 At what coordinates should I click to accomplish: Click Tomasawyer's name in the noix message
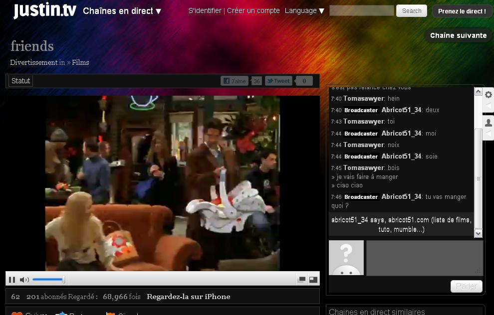coord(364,145)
